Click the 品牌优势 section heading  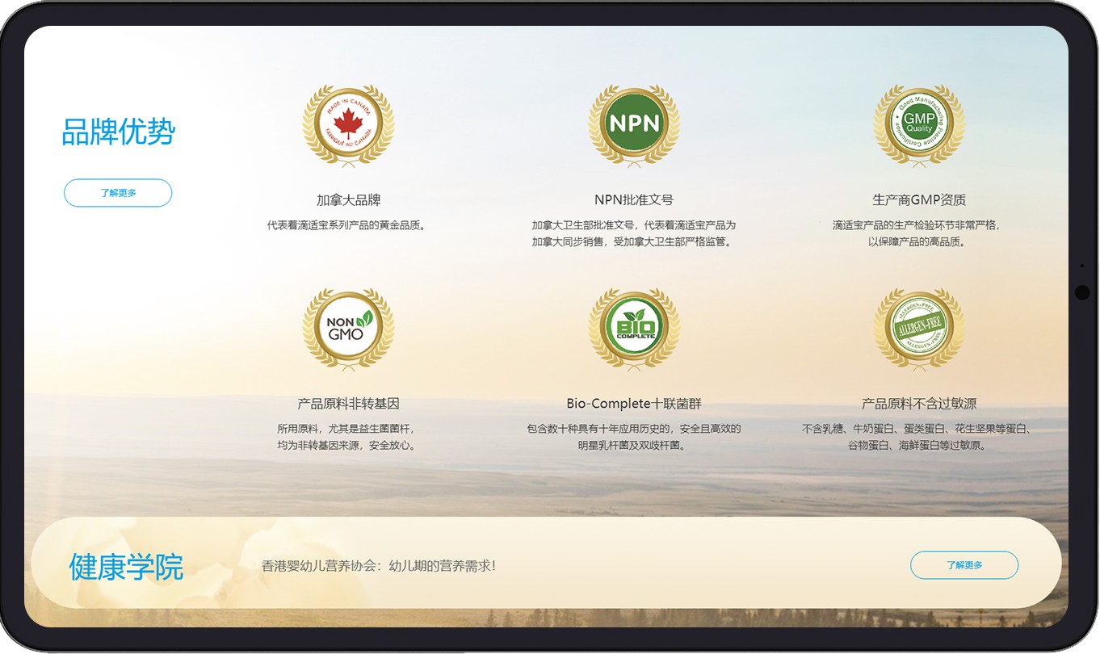pos(119,132)
